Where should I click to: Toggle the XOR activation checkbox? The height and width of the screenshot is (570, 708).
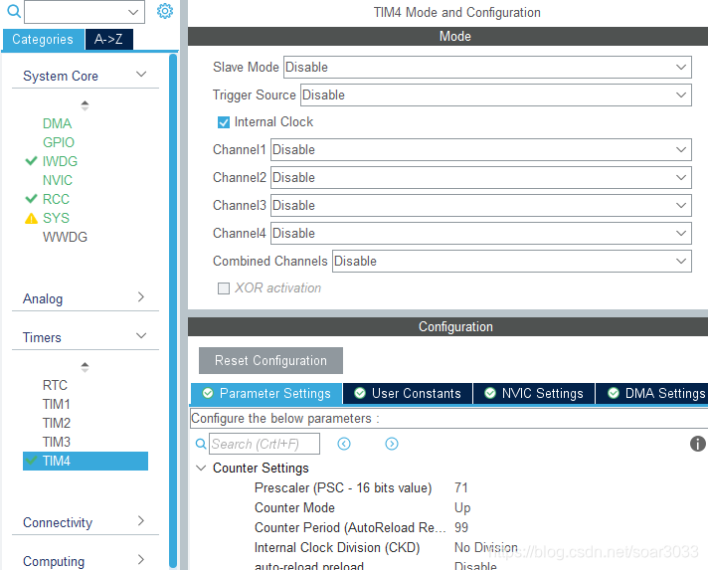pos(224,288)
